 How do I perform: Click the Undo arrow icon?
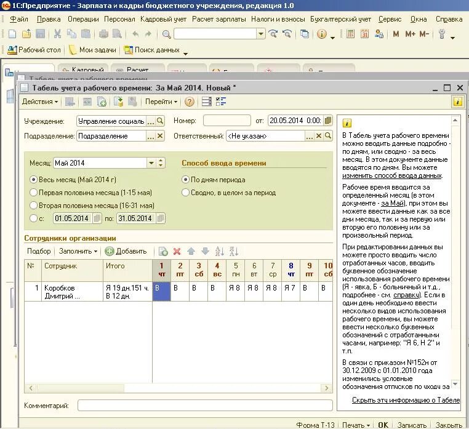pyautogui.click(x=135, y=34)
